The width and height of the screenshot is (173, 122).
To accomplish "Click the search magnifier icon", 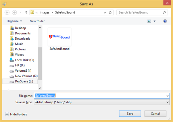I will click(x=164, y=13).
